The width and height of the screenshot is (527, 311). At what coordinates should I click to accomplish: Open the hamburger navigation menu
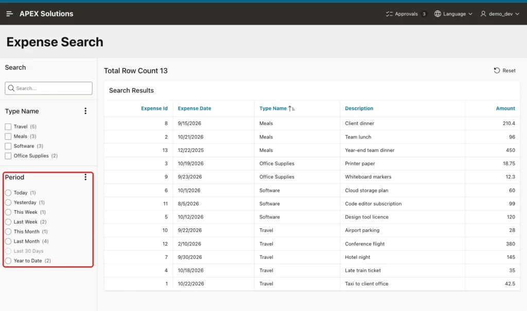point(9,14)
